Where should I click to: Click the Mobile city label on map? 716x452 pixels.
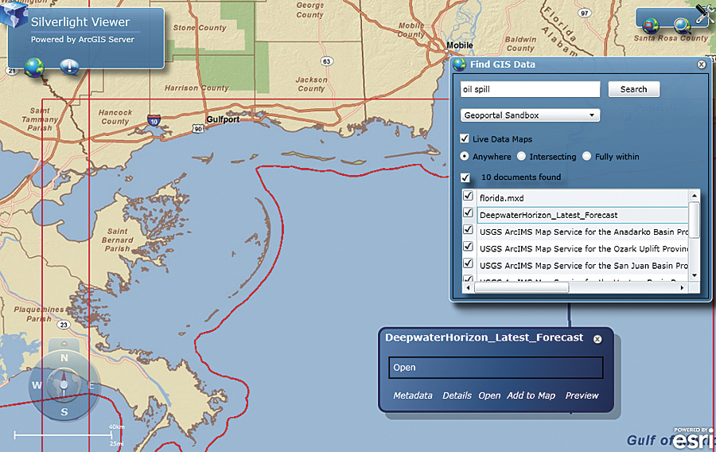pos(459,45)
